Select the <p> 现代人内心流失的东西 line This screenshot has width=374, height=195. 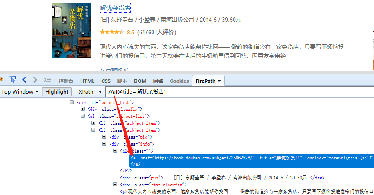pos(247,192)
